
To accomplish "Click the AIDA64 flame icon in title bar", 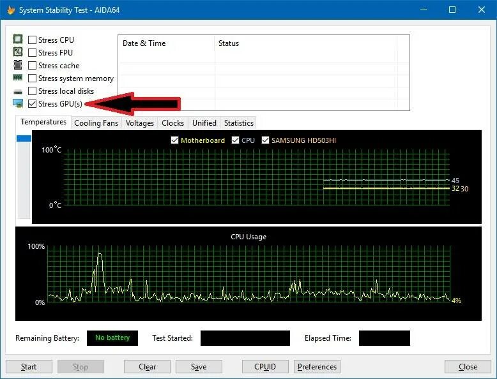I will [x=11, y=10].
